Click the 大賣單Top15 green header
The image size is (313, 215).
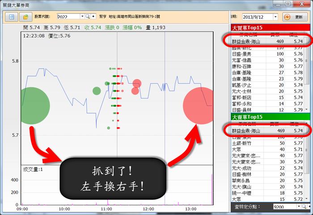coord(270,117)
